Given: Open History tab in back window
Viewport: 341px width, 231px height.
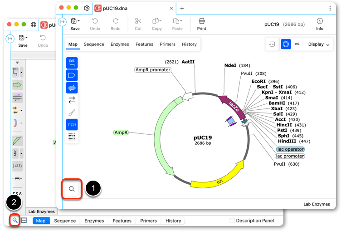Looking at the screenshot, I should tap(173, 221).
